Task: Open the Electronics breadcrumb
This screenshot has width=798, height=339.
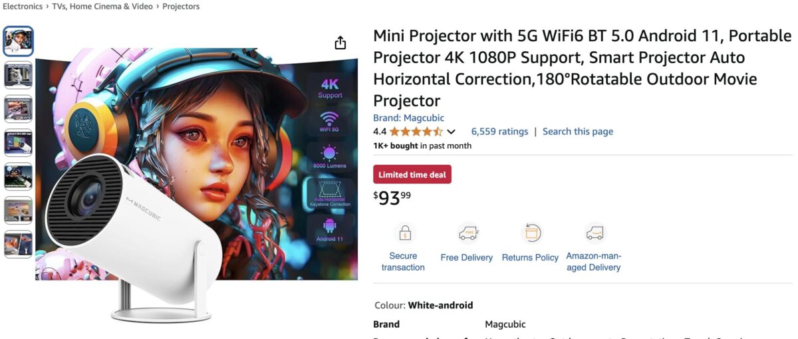Action: click(x=23, y=7)
